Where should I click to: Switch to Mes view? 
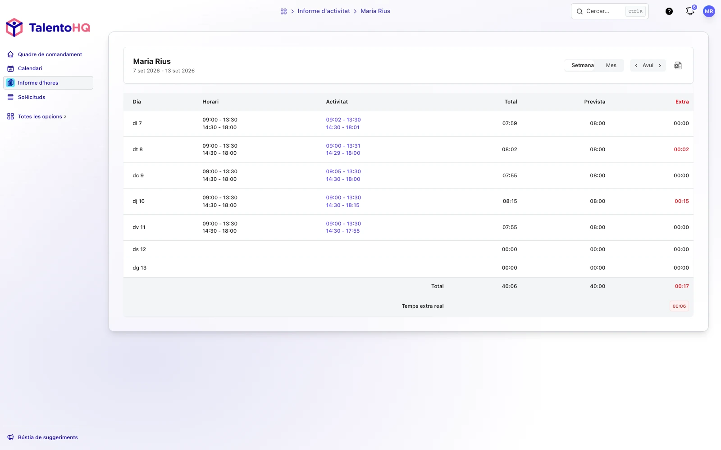tap(611, 65)
